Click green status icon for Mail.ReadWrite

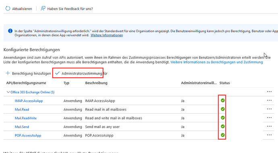[x=223, y=118]
